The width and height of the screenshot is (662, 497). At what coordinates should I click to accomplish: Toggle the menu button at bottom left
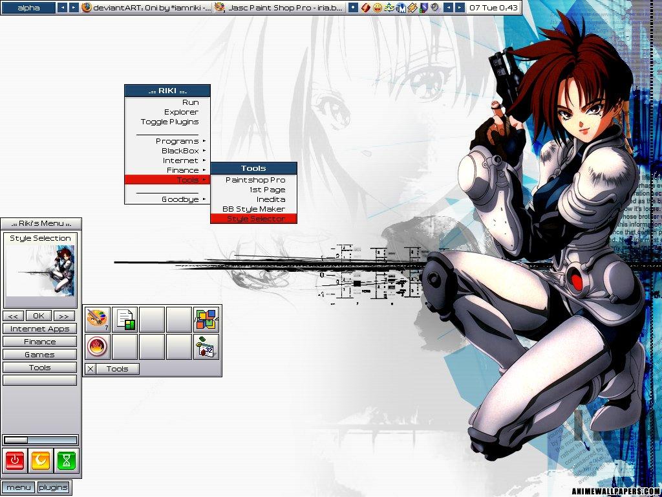tap(19, 487)
